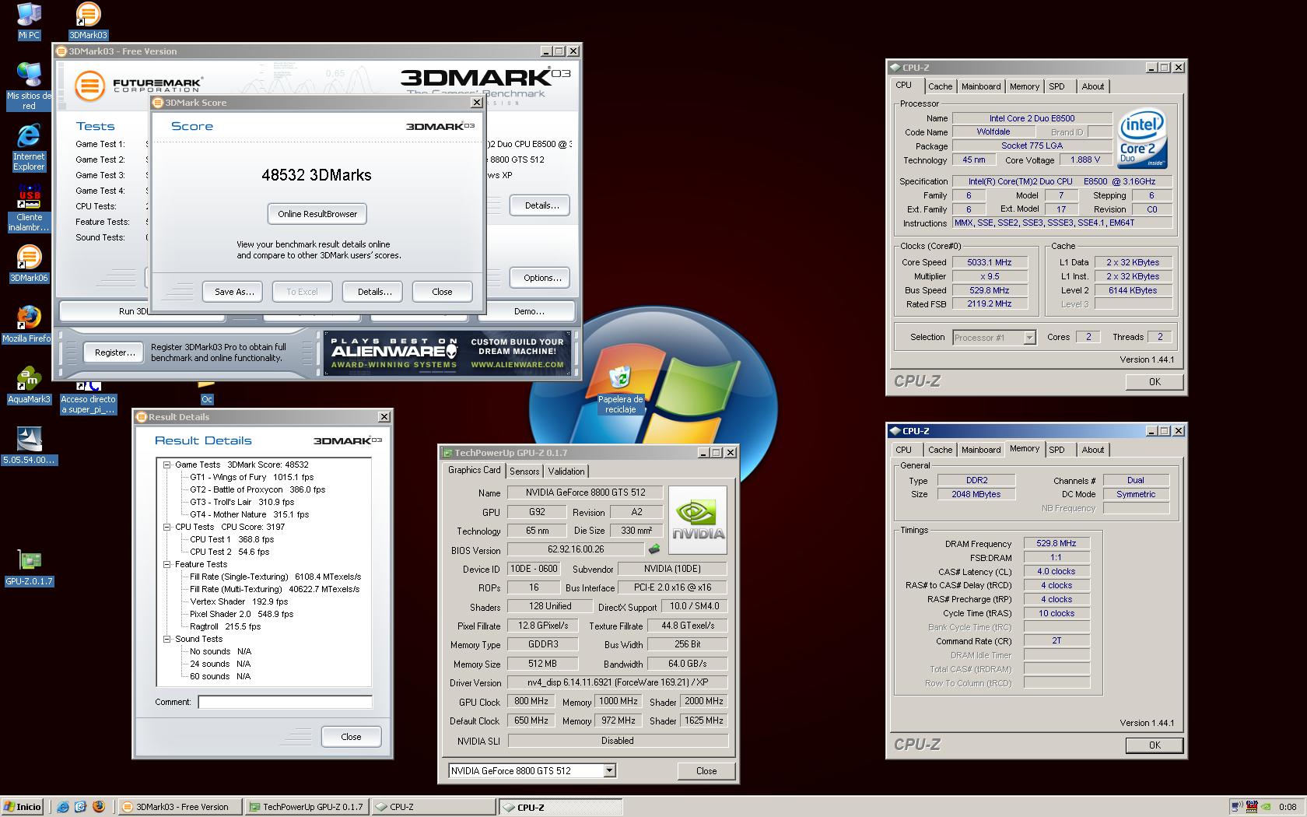Click the Online ResultBrowser button
The width and height of the screenshot is (1307, 817).
[317, 214]
